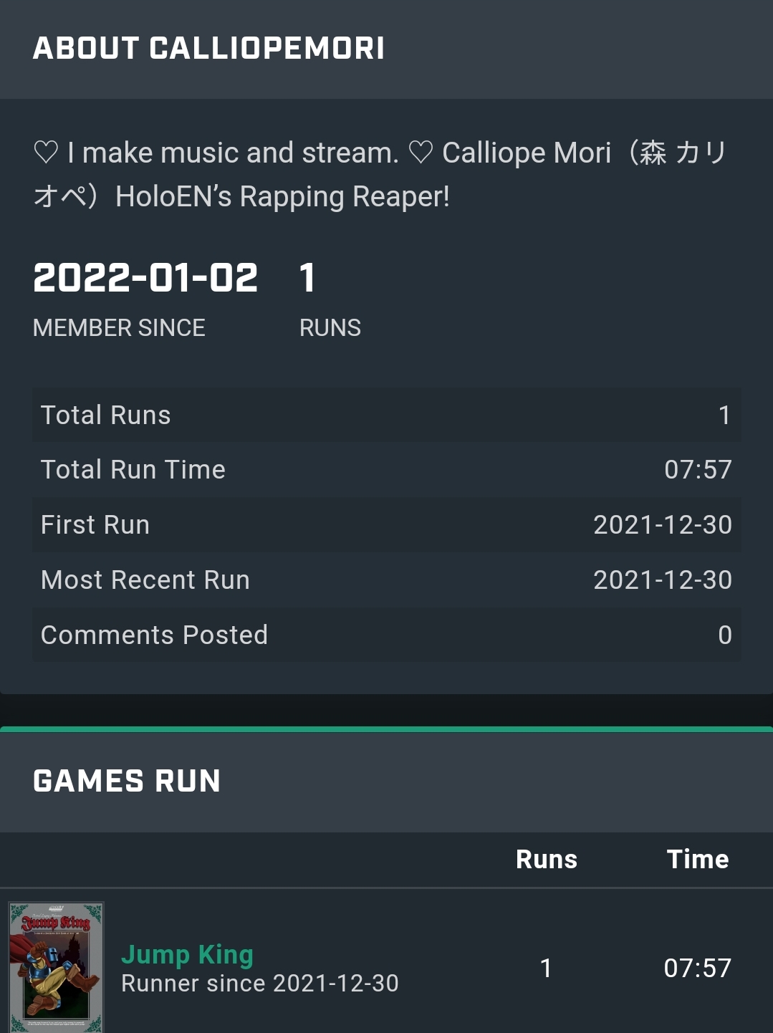
Task: Select the Total Runs row
Action: click(x=386, y=415)
